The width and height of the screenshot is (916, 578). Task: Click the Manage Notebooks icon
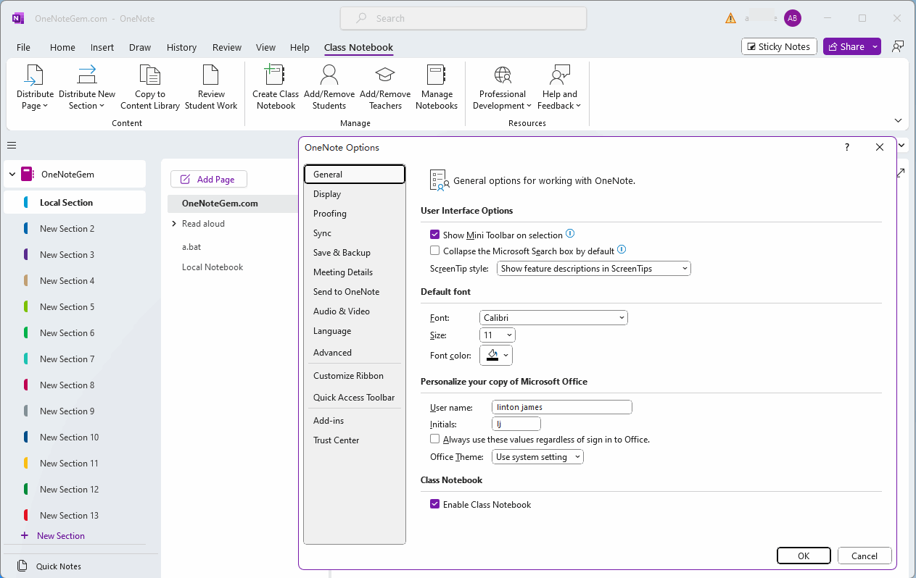click(437, 75)
